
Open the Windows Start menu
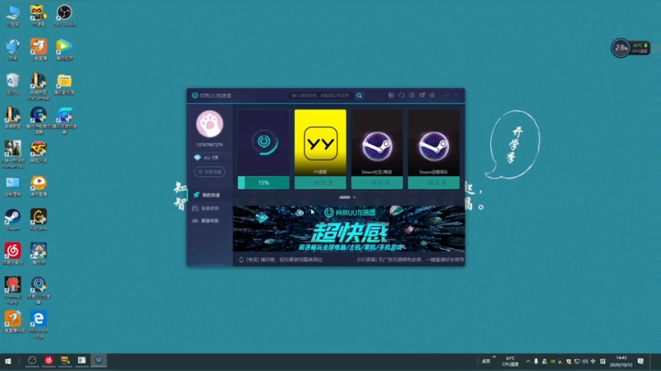point(8,361)
